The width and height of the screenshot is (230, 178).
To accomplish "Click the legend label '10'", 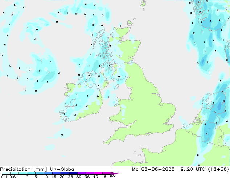I will coord(45,177).
